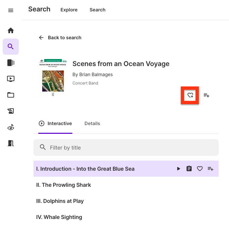The image size is (229, 225).
Task: Go to Home in the sidebar
Action: 11,31
